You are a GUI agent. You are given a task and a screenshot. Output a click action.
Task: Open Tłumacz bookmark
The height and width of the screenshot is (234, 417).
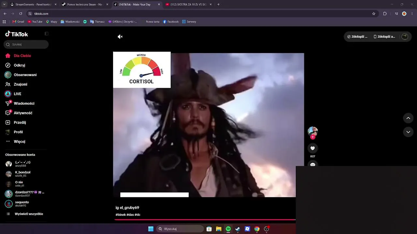(x=97, y=22)
